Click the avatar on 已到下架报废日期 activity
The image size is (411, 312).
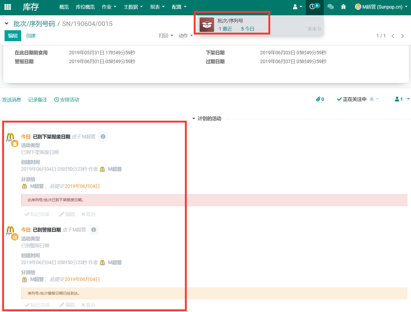pyautogui.click(x=10, y=137)
